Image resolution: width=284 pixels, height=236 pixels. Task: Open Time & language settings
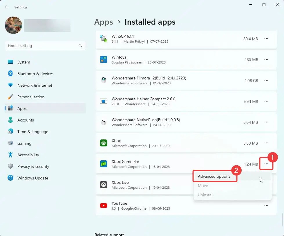tap(45, 132)
